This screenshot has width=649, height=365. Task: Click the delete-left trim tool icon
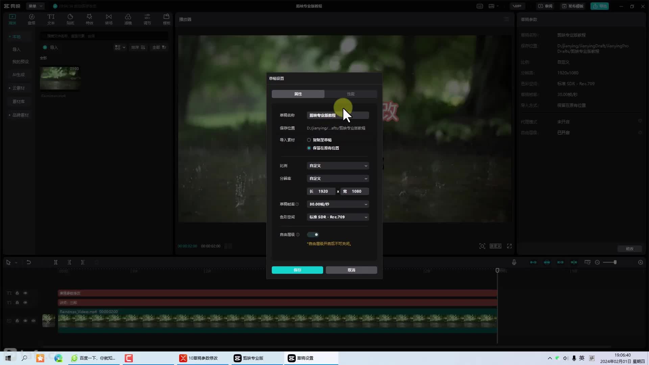(x=69, y=262)
